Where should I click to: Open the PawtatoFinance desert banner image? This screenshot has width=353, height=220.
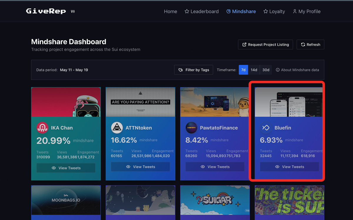click(215, 102)
